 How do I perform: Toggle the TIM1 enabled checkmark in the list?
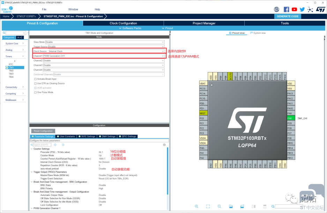click(7, 68)
